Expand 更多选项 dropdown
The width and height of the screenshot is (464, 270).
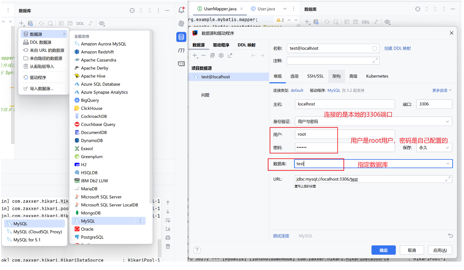[x=442, y=90]
